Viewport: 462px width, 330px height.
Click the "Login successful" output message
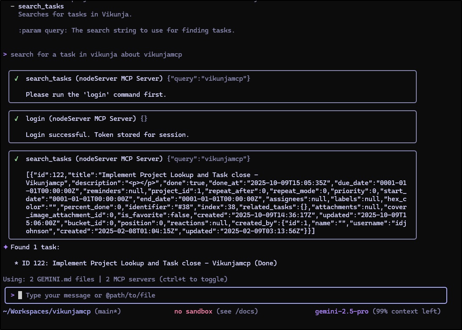pyautogui.click(x=107, y=135)
